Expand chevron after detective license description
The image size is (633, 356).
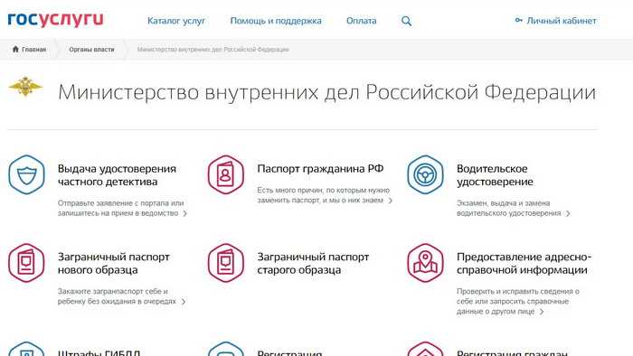pyautogui.click(x=184, y=213)
